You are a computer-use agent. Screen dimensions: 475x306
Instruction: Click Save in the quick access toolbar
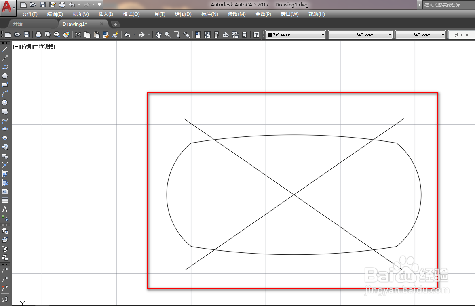click(x=43, y=4)
